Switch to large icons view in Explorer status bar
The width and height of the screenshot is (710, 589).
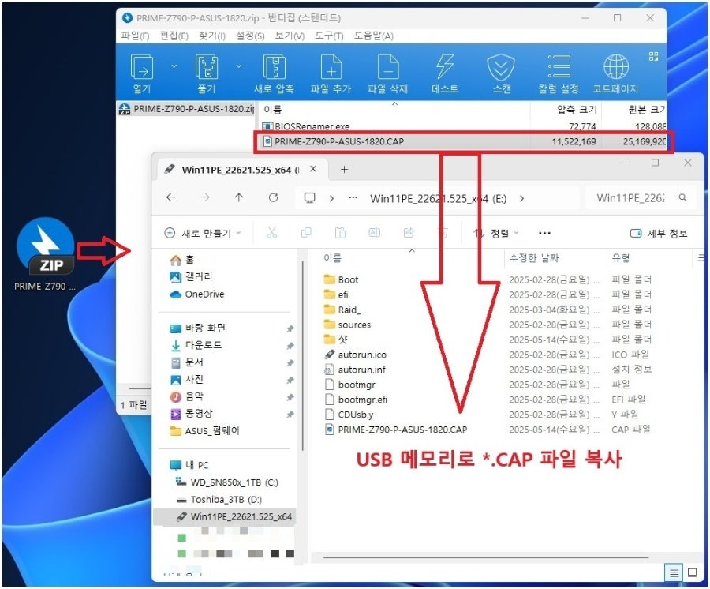pos(692,572)
